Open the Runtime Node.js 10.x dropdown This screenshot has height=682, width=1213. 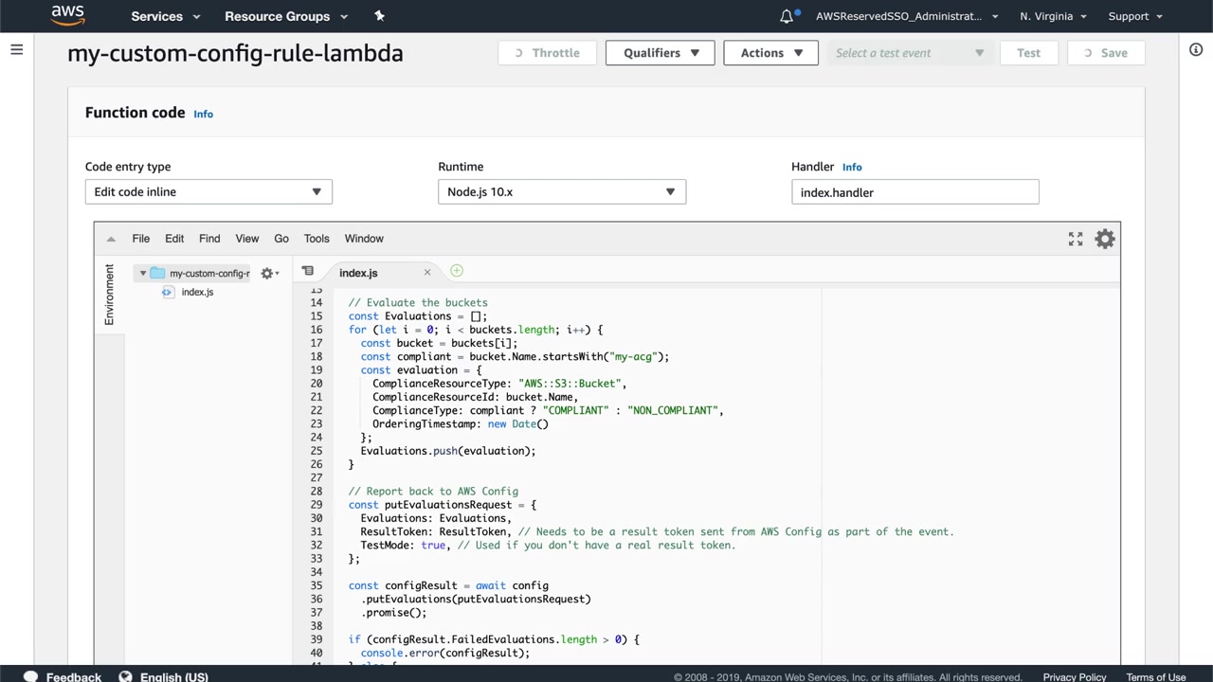pos(561,191)
